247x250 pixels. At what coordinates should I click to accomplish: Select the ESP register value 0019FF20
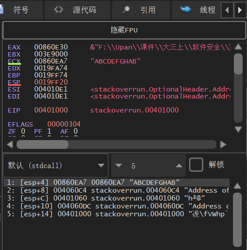click(x=51, y=82)
